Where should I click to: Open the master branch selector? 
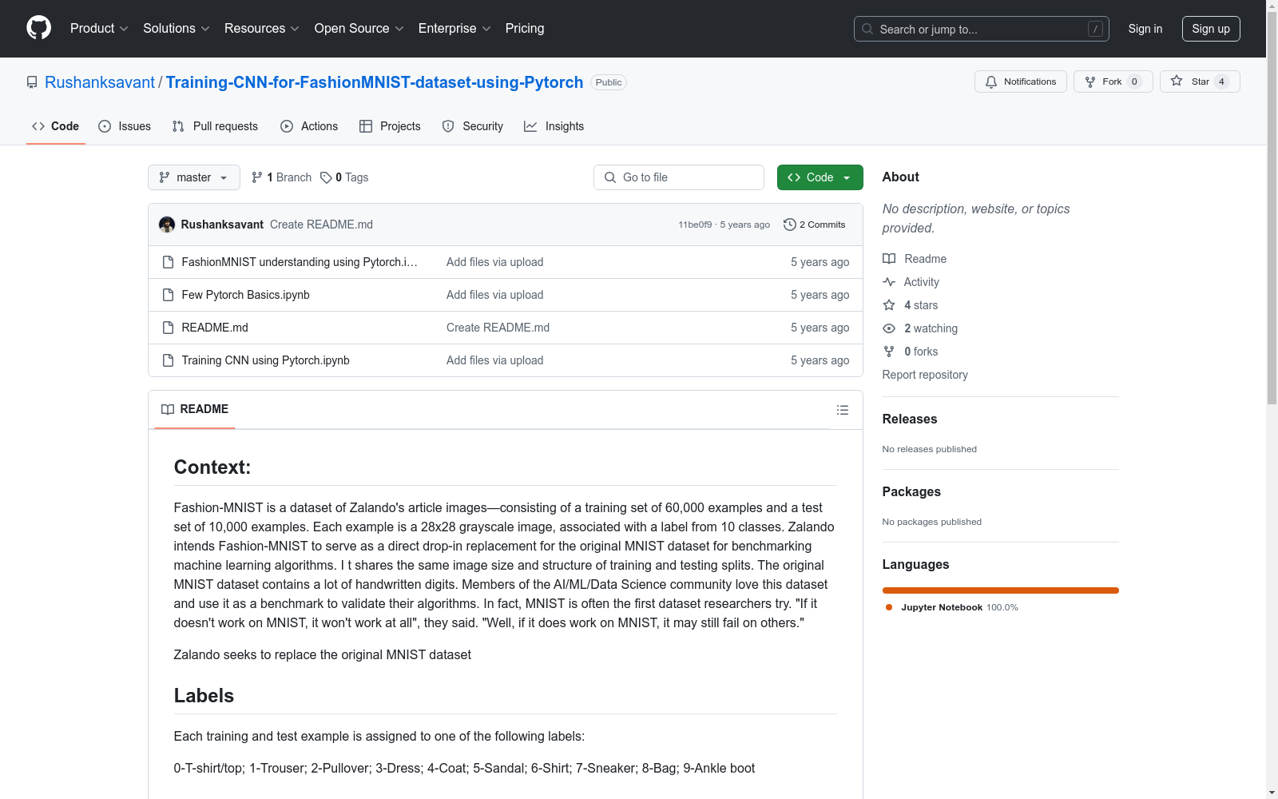click(194, 177)
